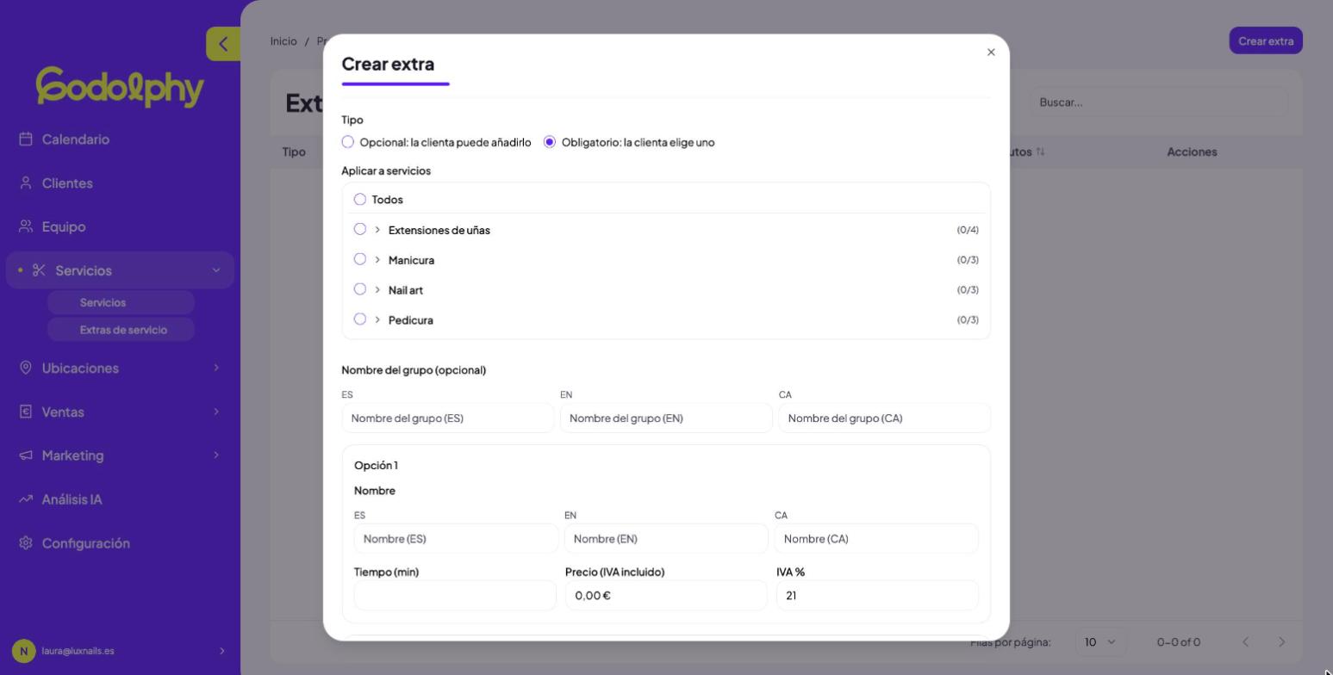Select the Nail art category radio

coord(360,290)
